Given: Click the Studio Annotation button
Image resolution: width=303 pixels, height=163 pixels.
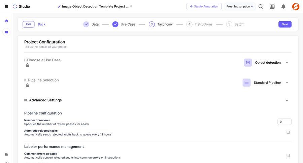Looking at the screenshot, I should 204,6.
